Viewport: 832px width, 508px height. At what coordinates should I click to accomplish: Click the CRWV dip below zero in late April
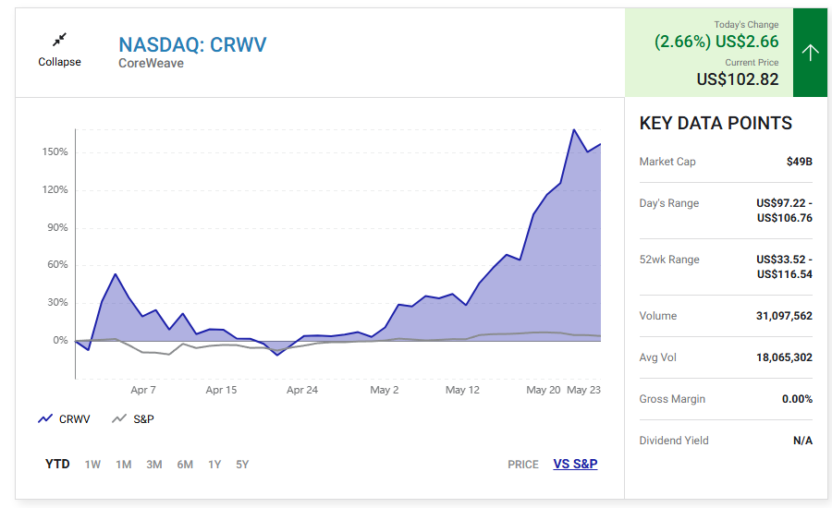(277, 355)
